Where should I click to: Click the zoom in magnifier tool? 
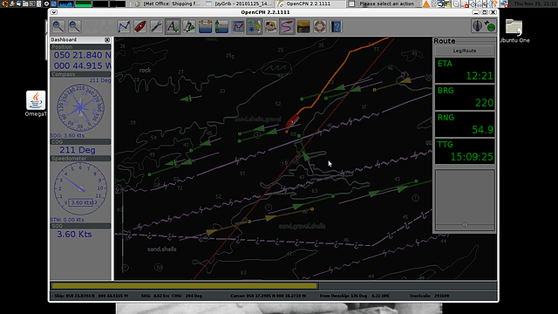click(58, 27)
